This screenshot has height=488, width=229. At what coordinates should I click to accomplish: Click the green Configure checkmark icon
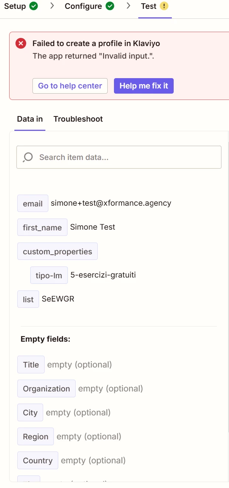point(110,6)
